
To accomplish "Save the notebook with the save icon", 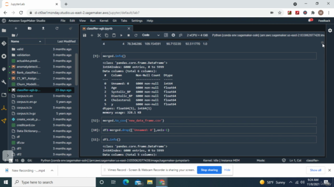I will click(85, 35).
